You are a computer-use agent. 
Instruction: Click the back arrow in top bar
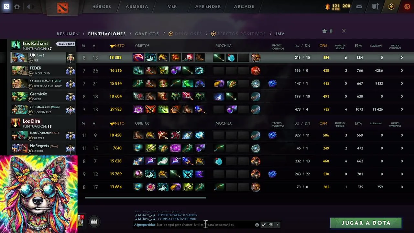28,6
